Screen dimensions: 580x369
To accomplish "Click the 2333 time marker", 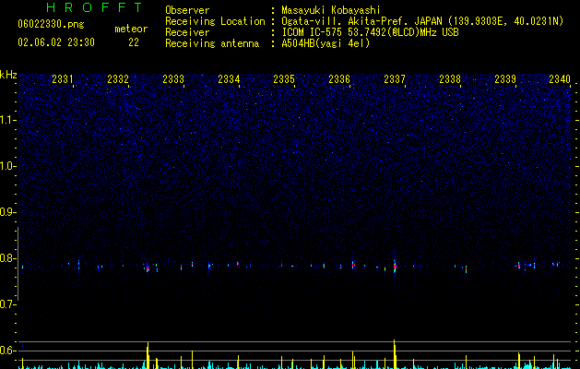I will click(x=173, y=78).
